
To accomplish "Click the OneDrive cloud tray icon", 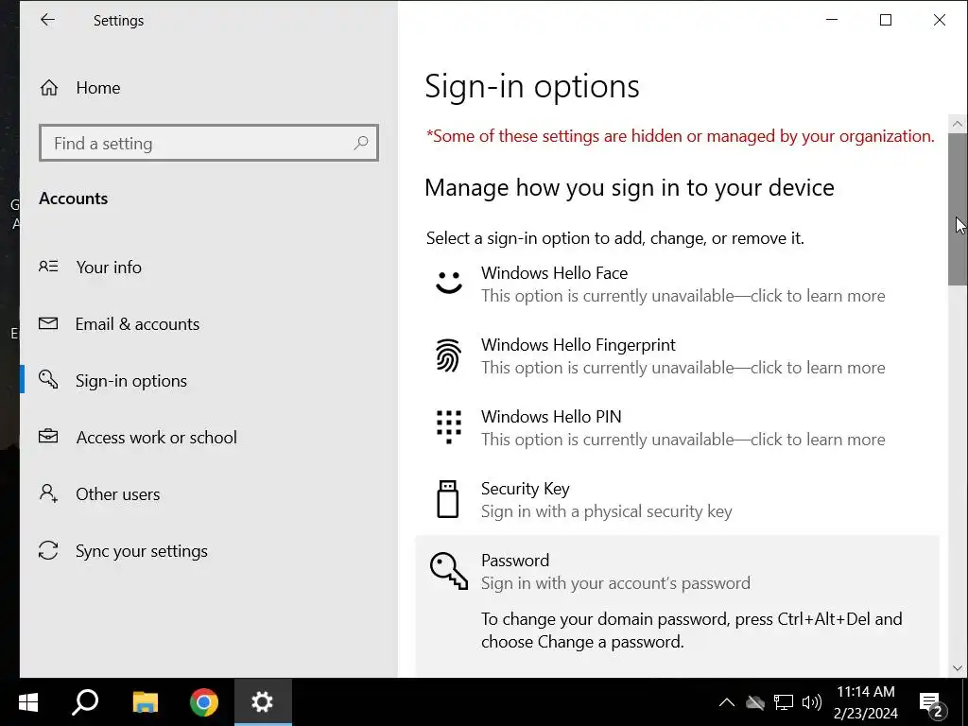I will coord(755,702).
